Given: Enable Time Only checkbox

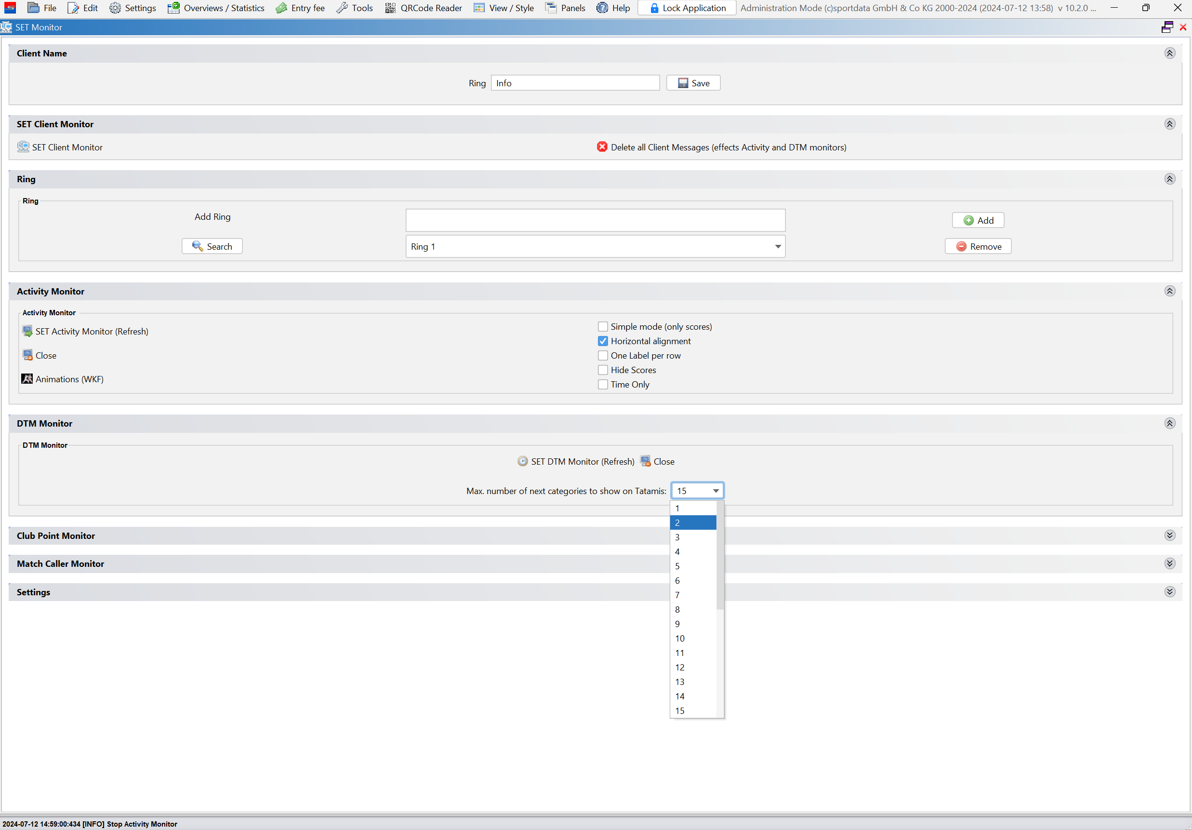Looking at the screenshot, I should pyautogui.click(x=603, y=385).
